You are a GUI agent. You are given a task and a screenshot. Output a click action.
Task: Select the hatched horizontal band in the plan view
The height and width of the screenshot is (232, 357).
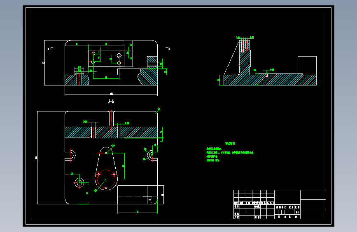(x=111, y=133)
